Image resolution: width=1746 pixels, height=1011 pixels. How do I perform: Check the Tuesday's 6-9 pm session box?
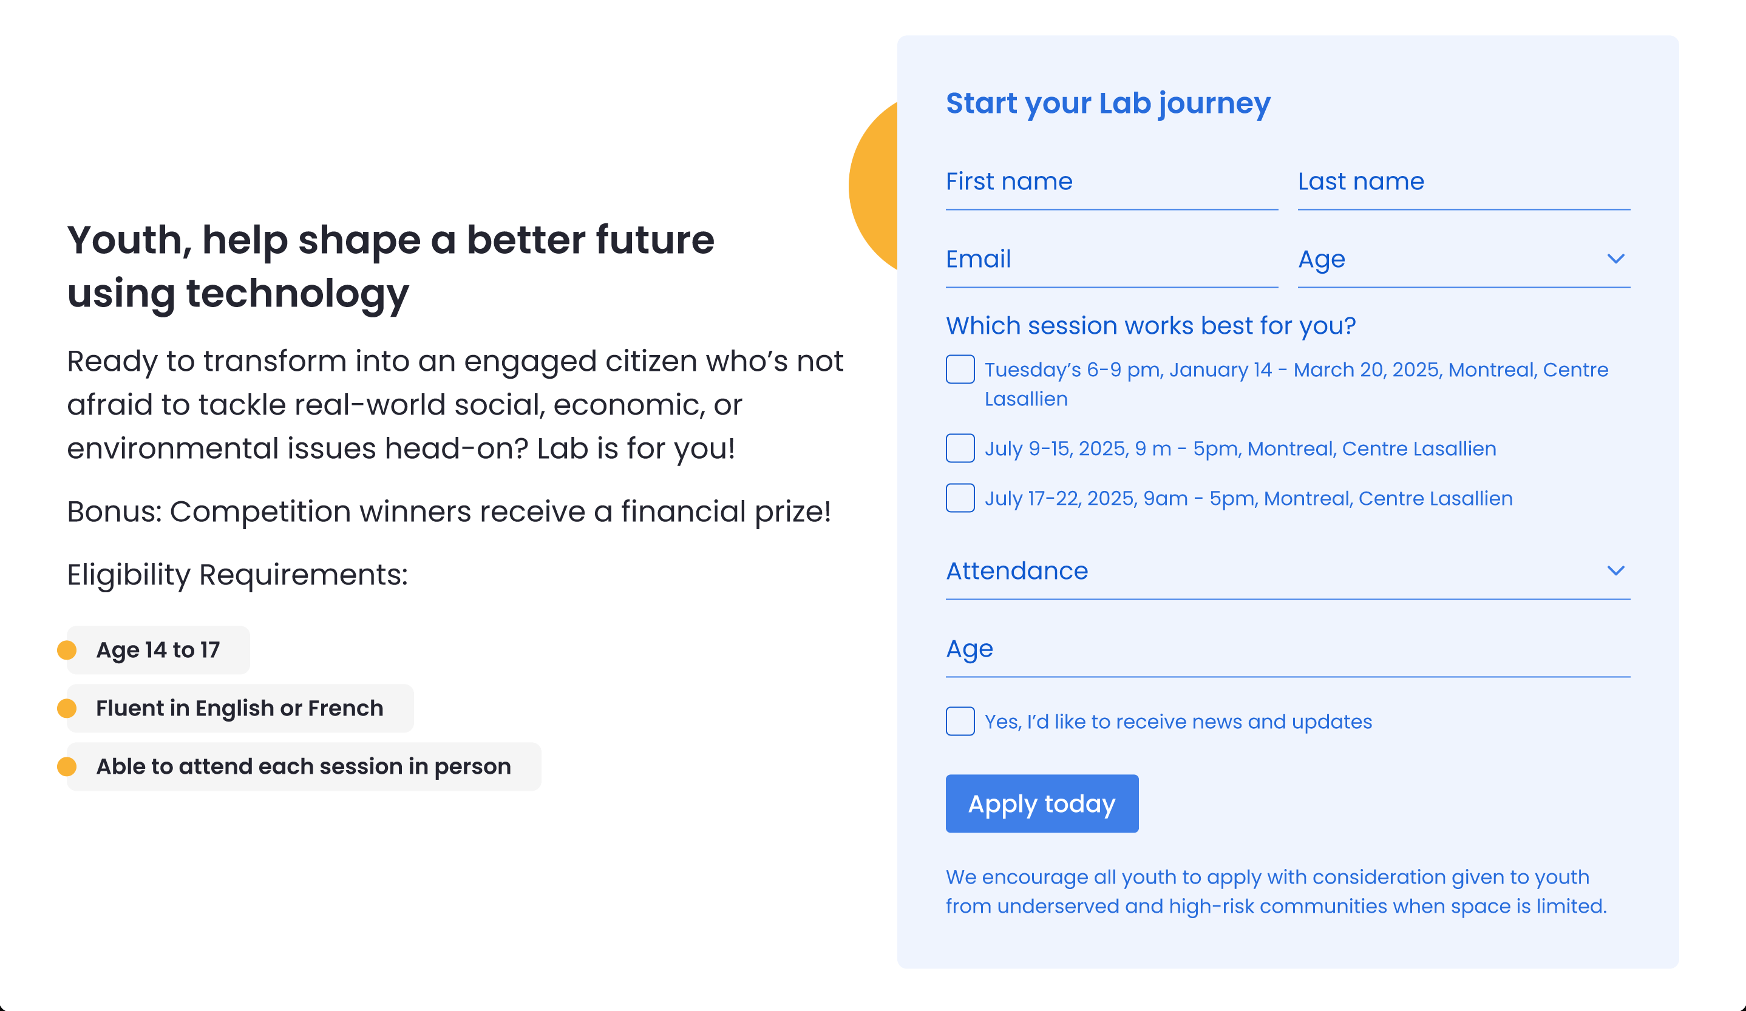pyautogui.click(x=960, y=369)
